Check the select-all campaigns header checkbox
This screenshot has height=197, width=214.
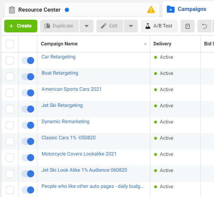pyautogui.click(x=10, y=44)
